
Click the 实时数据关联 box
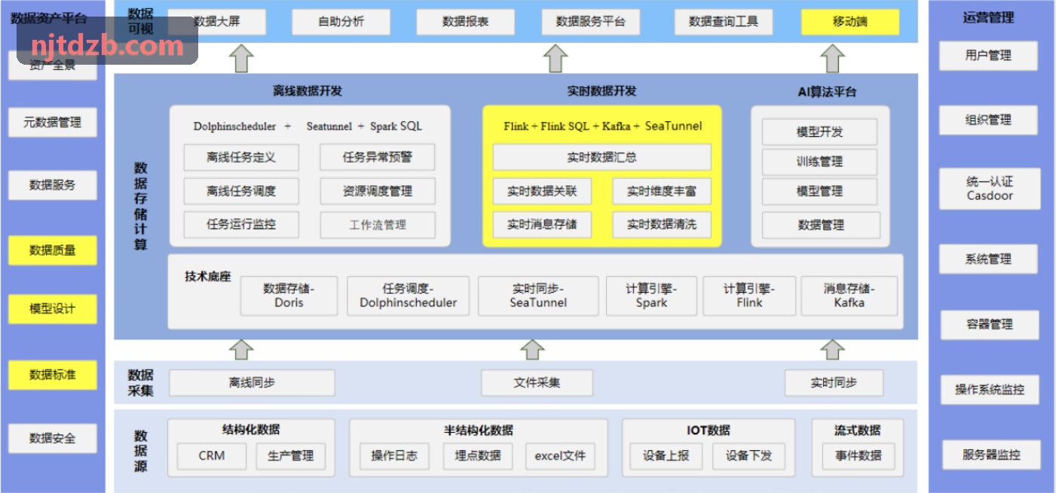pos(542,191)
